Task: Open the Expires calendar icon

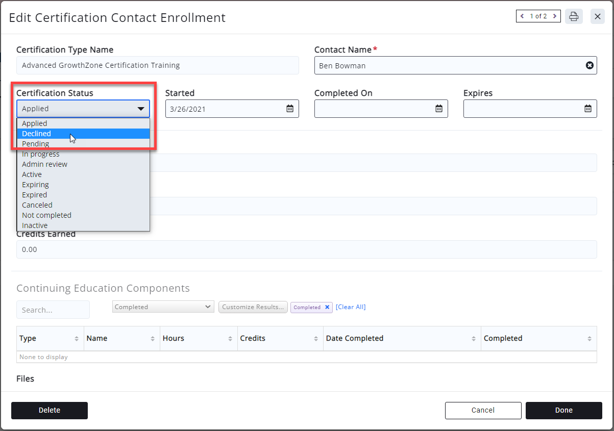Action: [x=588, y=109]
